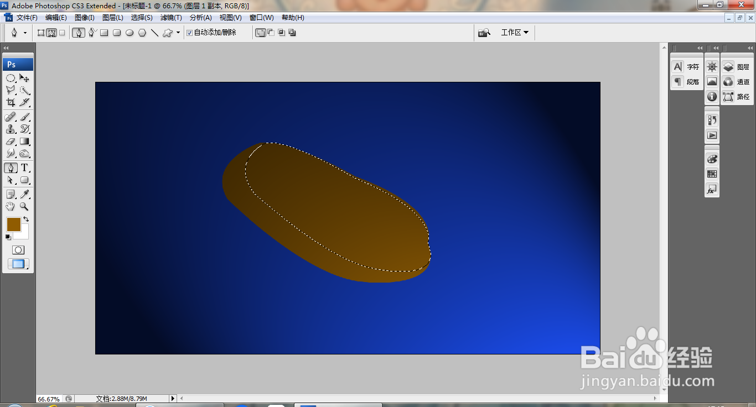Select the Hand tool

pos(11,206)
